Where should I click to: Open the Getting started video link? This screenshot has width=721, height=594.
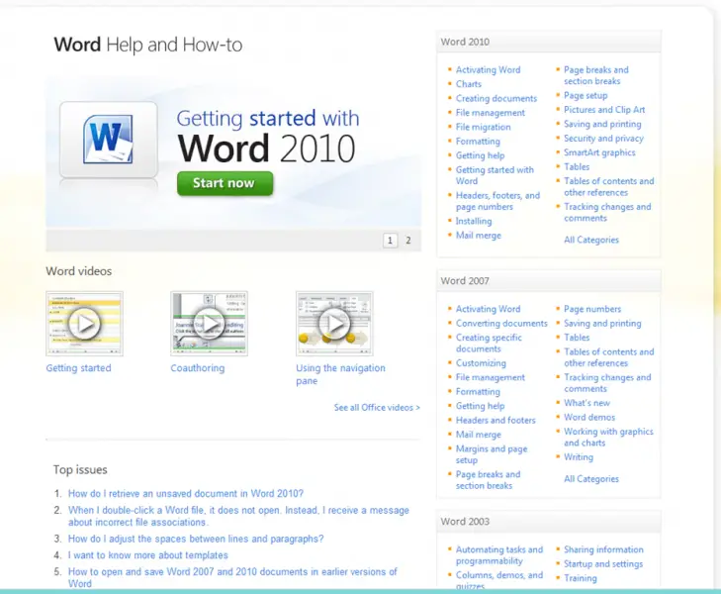coord(79,368)
